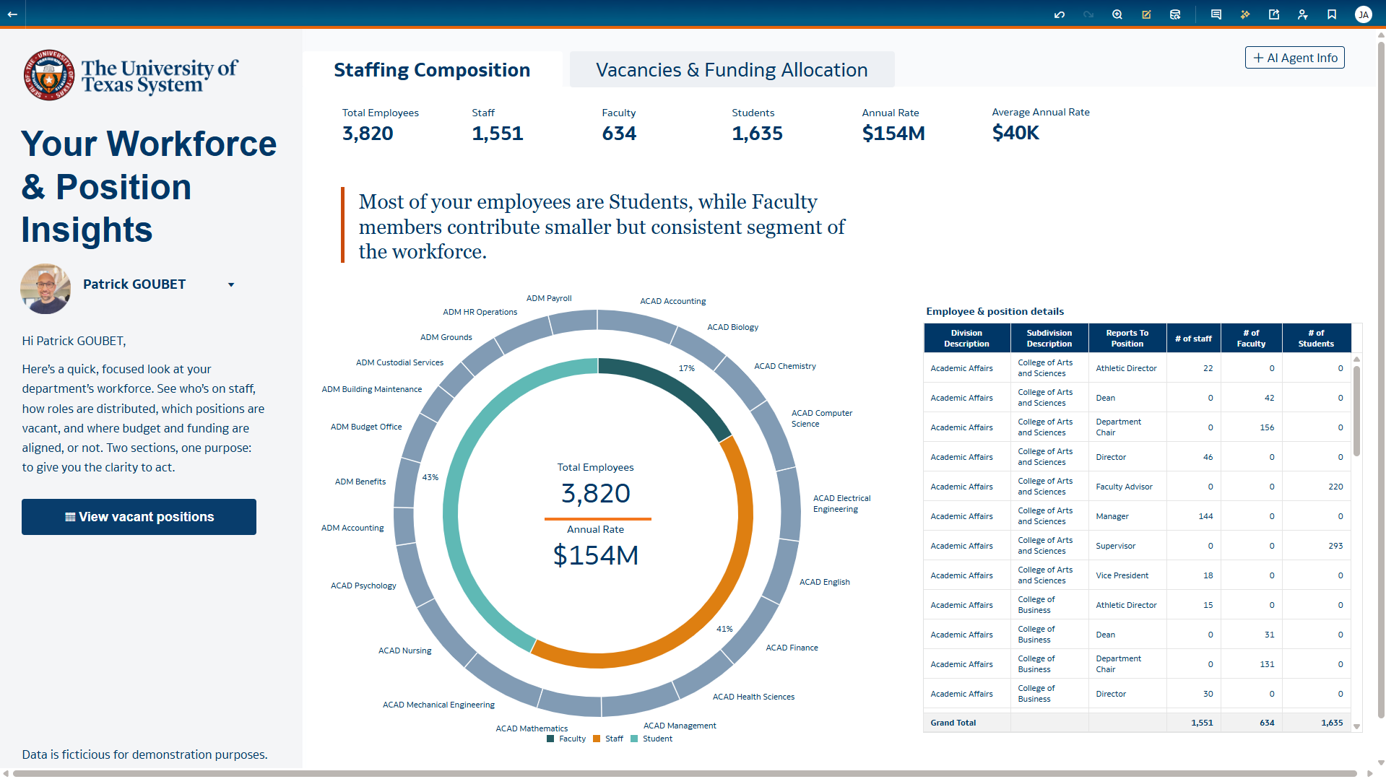Expand the person icon dropdown in toolbar
Viewport: 1386px width, 779px height.
(x=1302, y=14)
